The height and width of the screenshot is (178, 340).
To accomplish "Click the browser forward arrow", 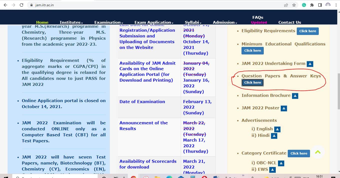I will 13,5.
